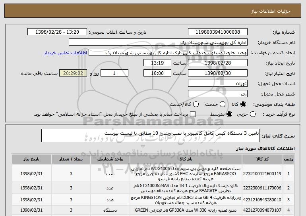306x216 pixels.
Task: Click product code 4231270094070107
Action: pyautogui.click(x=262, y=210)
